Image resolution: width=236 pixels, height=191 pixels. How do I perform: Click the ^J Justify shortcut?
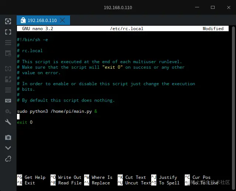164,177
